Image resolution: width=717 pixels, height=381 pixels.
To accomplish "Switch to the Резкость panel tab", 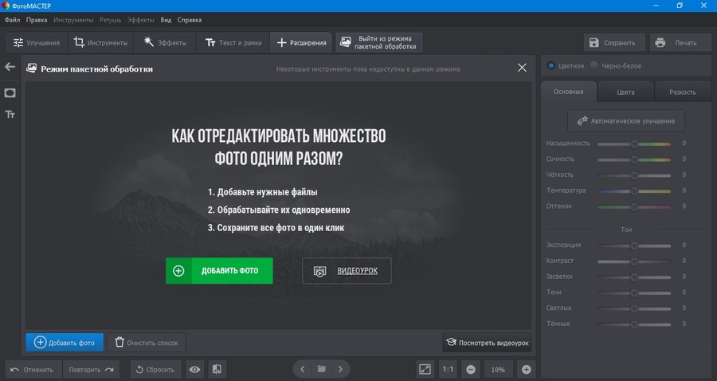I will point(683,92).
